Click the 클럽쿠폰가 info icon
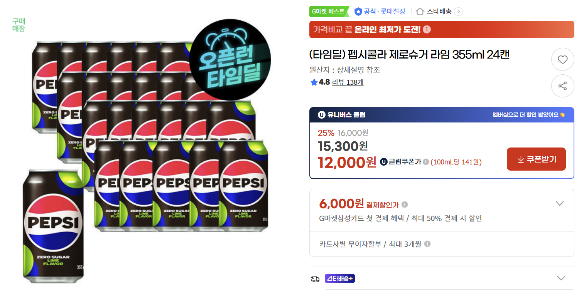This screenshot has width=584, height=290. click(426, 162)
